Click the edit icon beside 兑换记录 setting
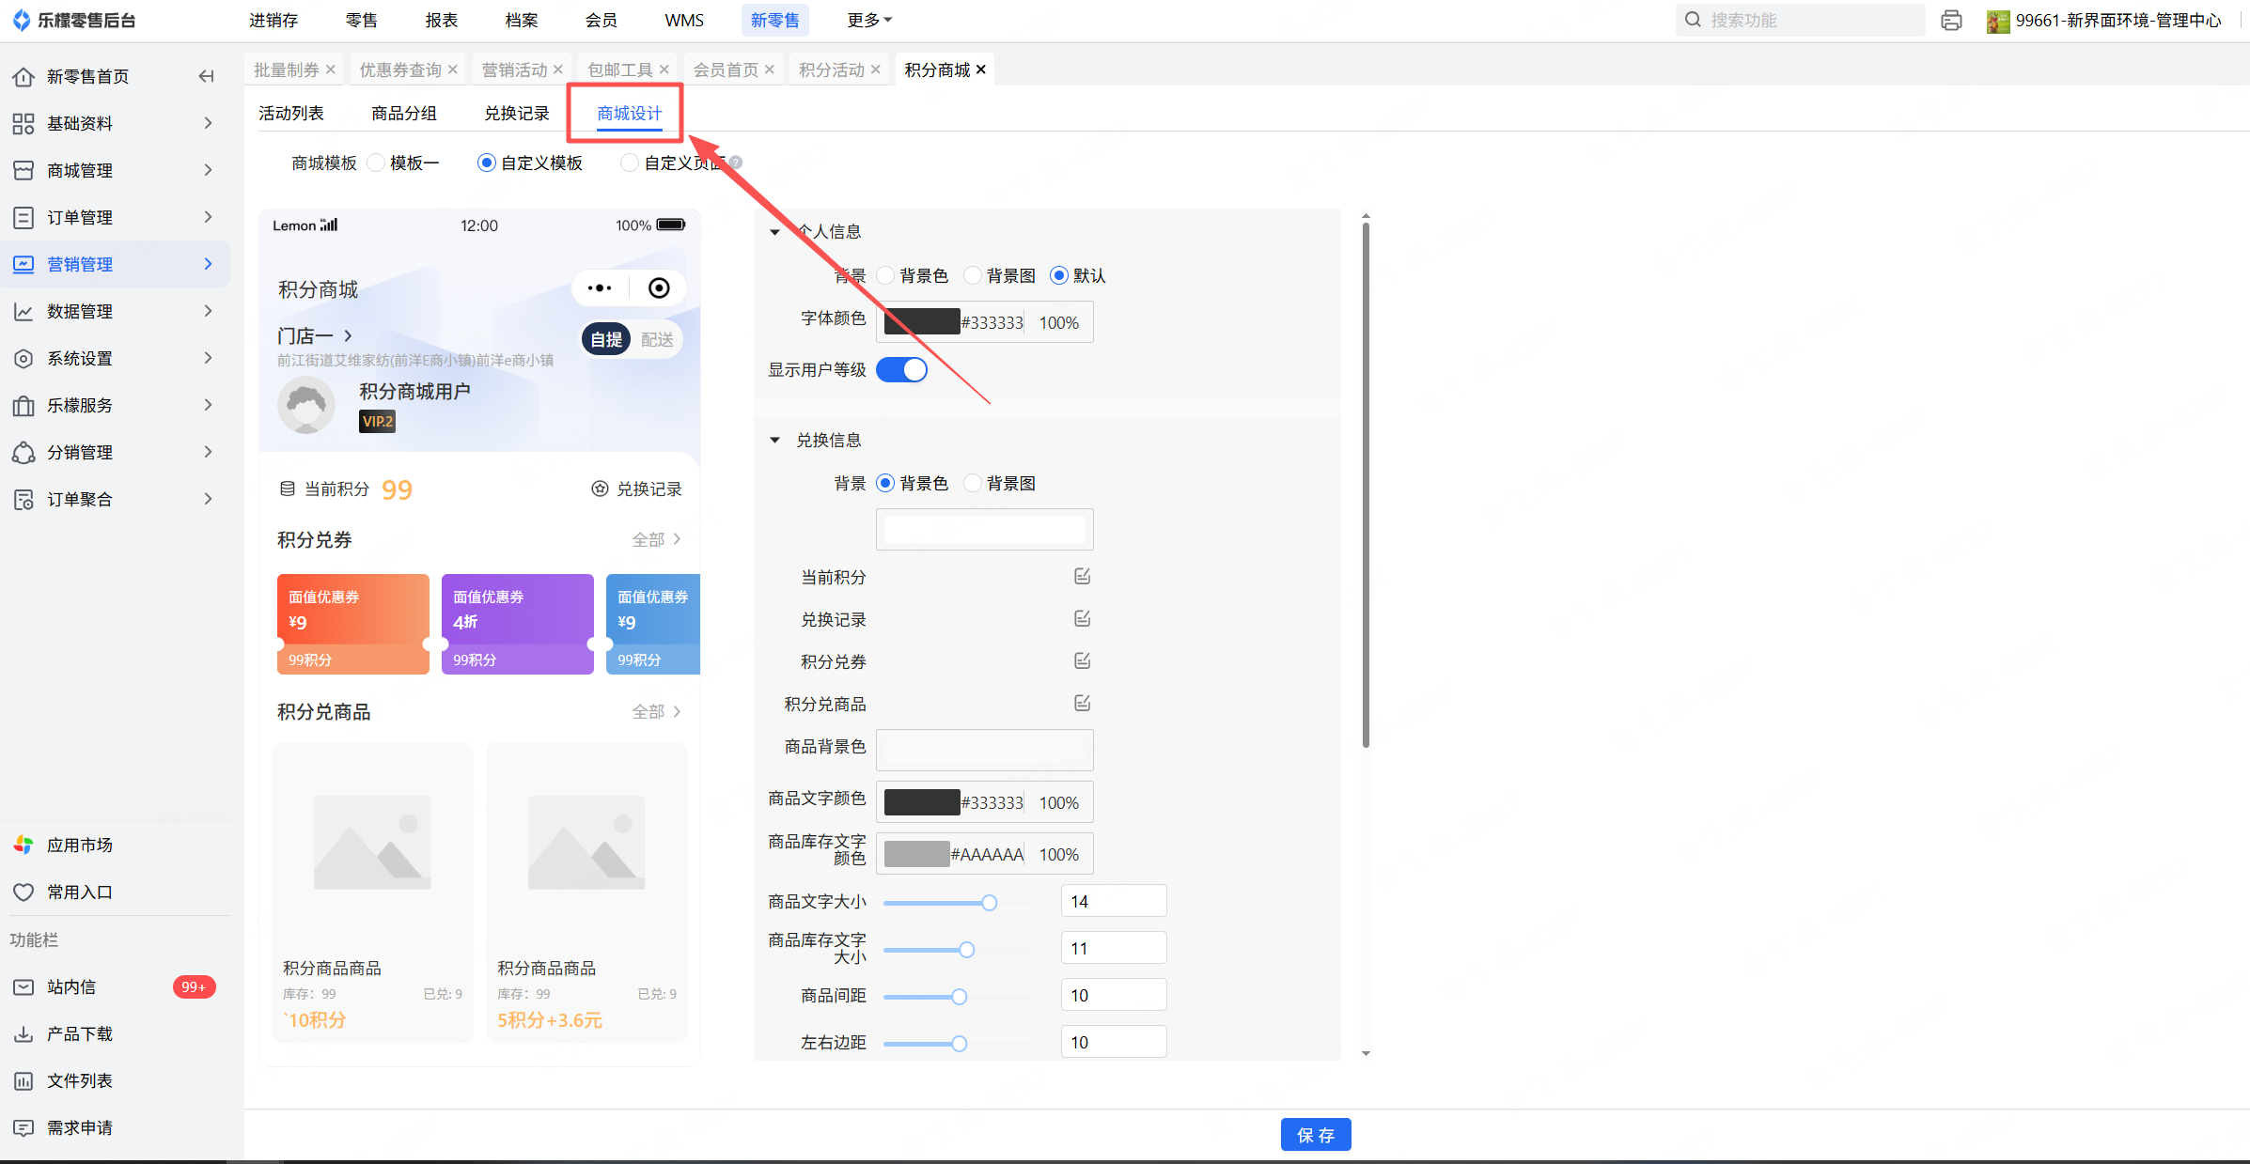This screenshot has width=2250, height=1164. [x=1082, y=618]
